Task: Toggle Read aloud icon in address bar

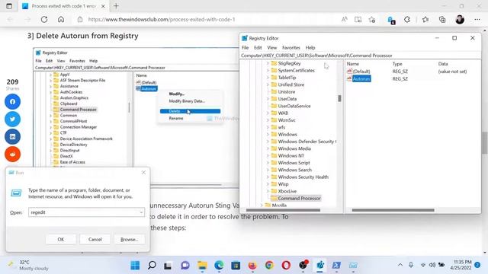Action: point(344,19)
